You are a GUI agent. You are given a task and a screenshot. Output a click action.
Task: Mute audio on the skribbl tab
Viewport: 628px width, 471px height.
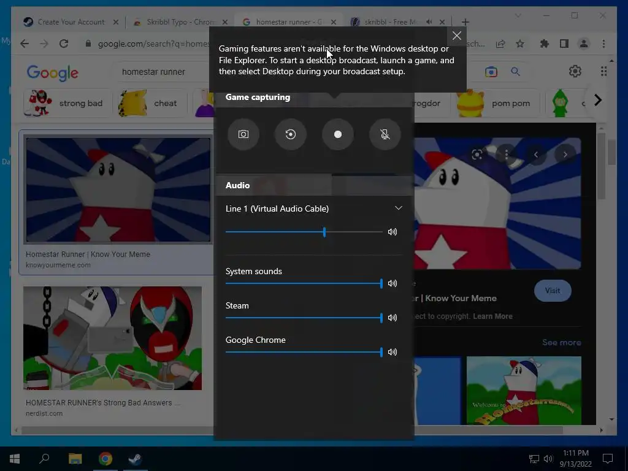tap(429, 22)
